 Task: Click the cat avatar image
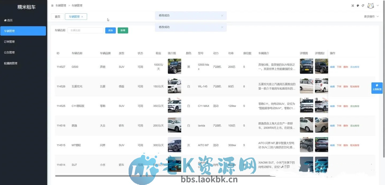pyautogui.click(x=370, y=5)
